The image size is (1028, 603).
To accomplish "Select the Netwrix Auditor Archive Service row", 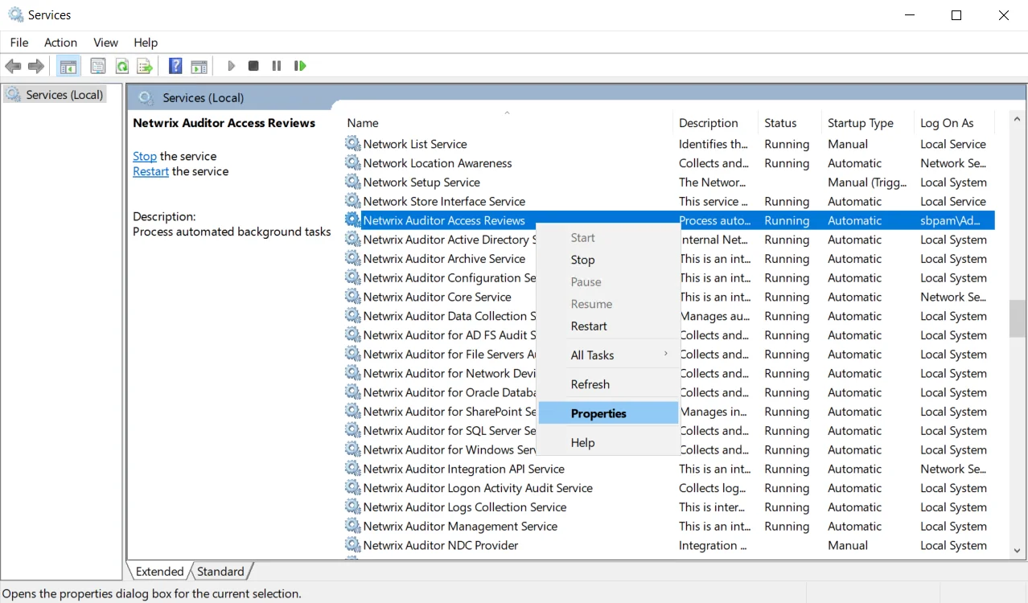I will 669,259.
